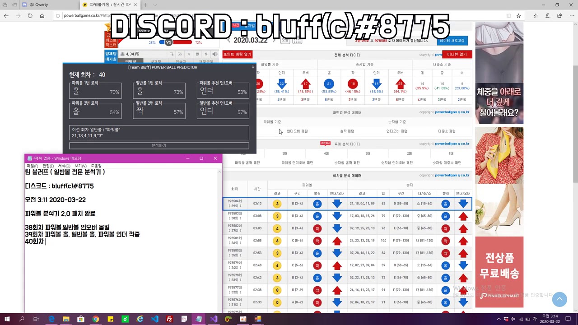Click the blue 21 홀 circle in overall stats
The width and height of the screenshot is (578, 325).
coord(329,84)
